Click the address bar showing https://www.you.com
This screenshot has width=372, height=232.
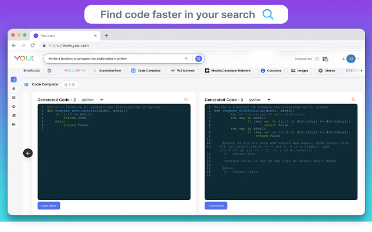(202, 45)
